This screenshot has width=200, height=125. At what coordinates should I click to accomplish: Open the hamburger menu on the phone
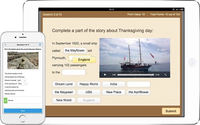pos(40,45)
